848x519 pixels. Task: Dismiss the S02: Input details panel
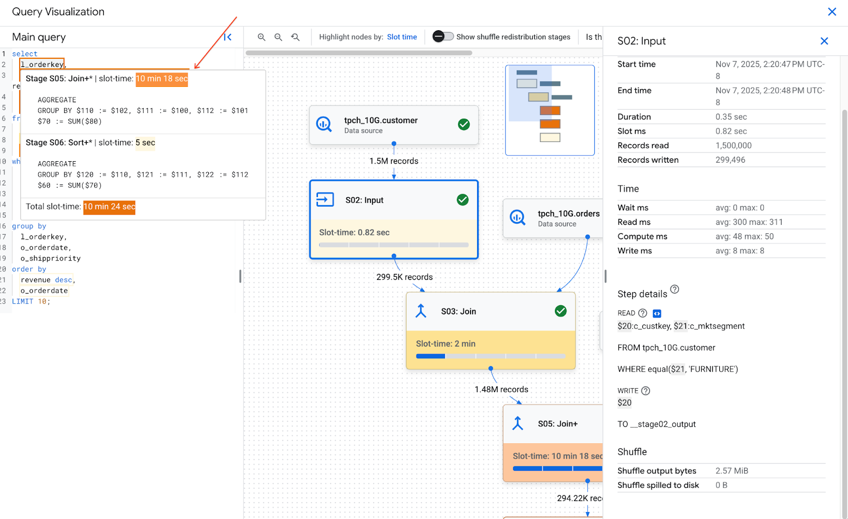click(824, 41)
